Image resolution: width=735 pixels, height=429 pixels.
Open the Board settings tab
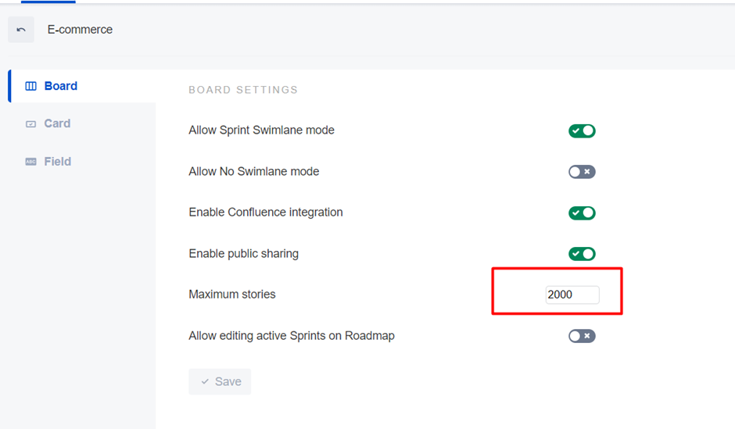click(60, 86)
